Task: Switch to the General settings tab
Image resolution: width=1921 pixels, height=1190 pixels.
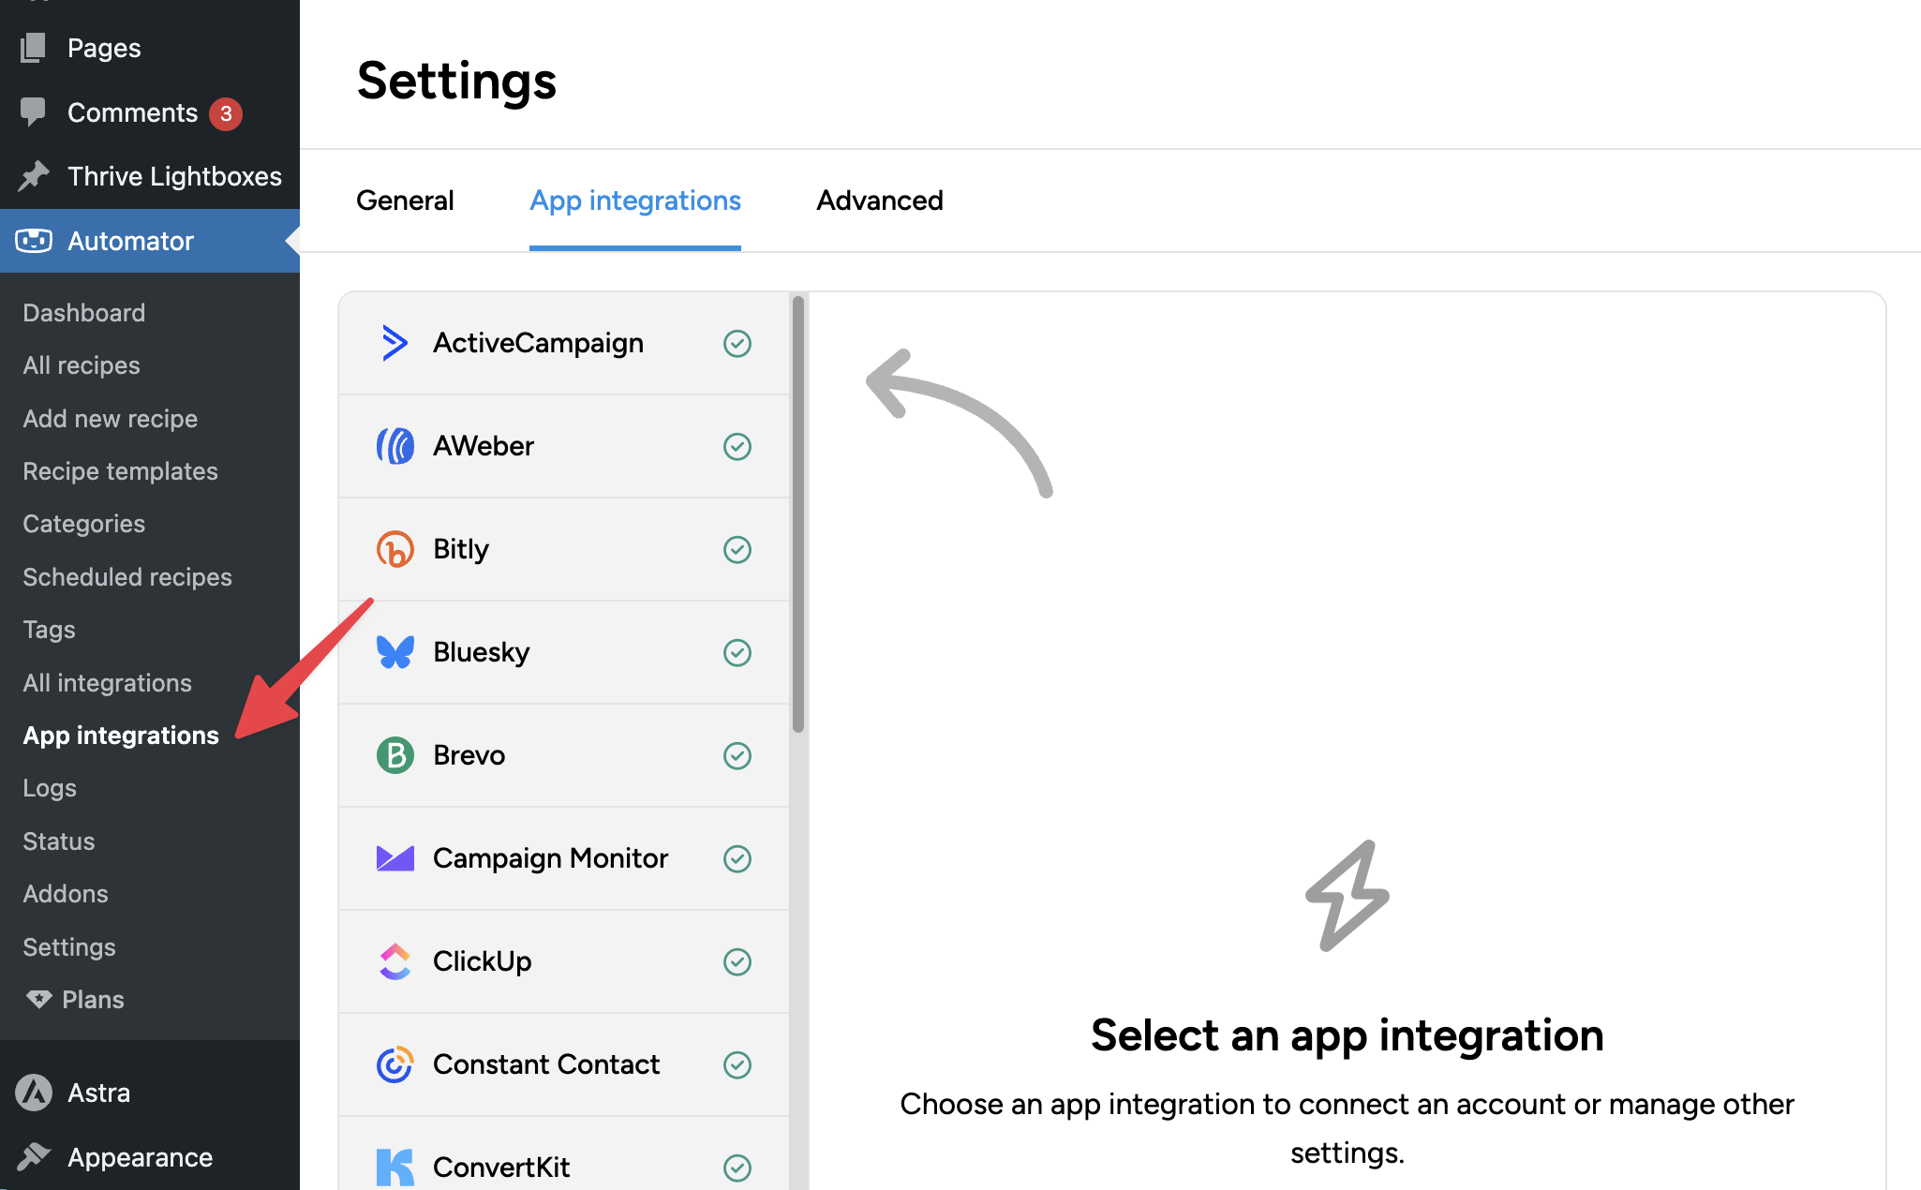Action: (405, 201)
